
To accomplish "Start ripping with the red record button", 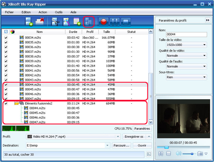I will pyautogui.click(x=104, y=22).
